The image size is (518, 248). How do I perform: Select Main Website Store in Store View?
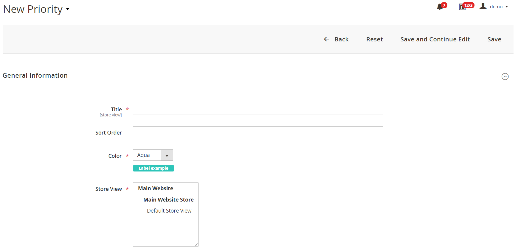click(168, 200)
